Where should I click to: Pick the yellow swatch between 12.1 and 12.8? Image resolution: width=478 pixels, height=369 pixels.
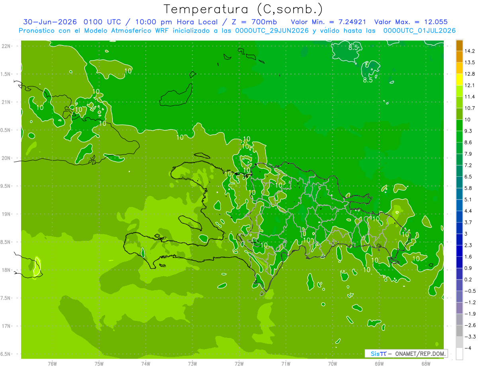click(459, 80)
